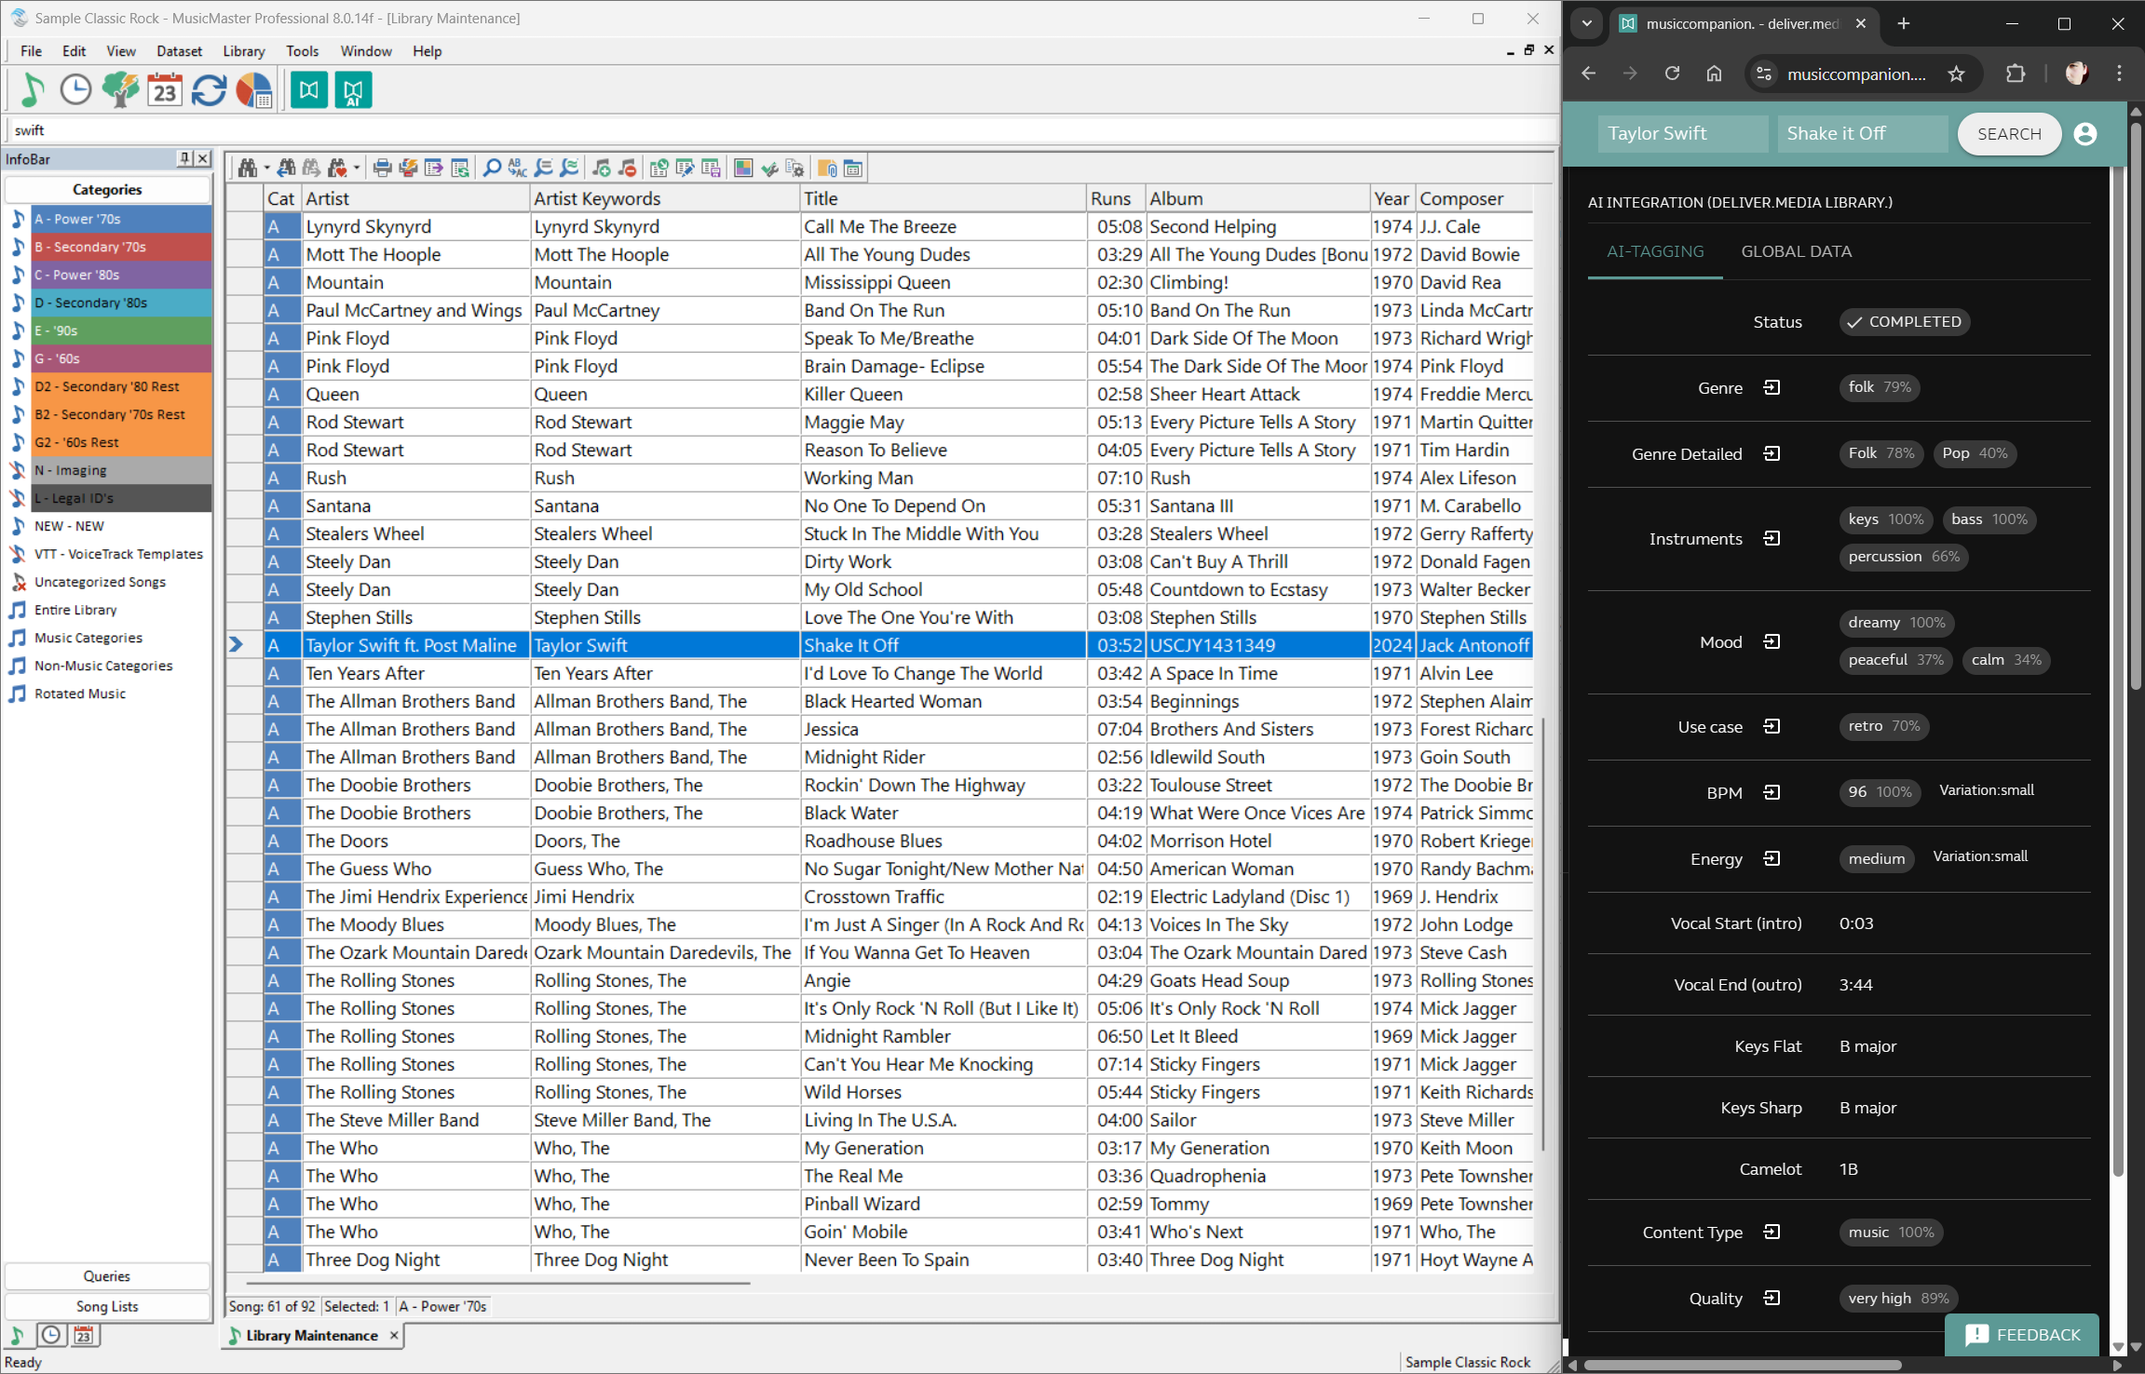
Task: Click the teal AI companion icon
Action: tap(353, 90)
